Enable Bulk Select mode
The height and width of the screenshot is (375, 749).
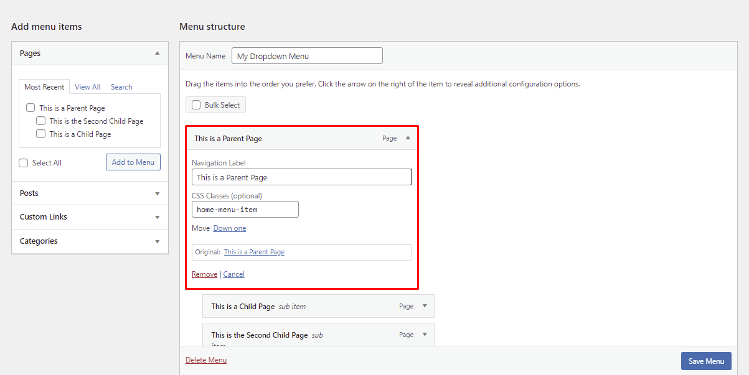click(x=196, y=104)
